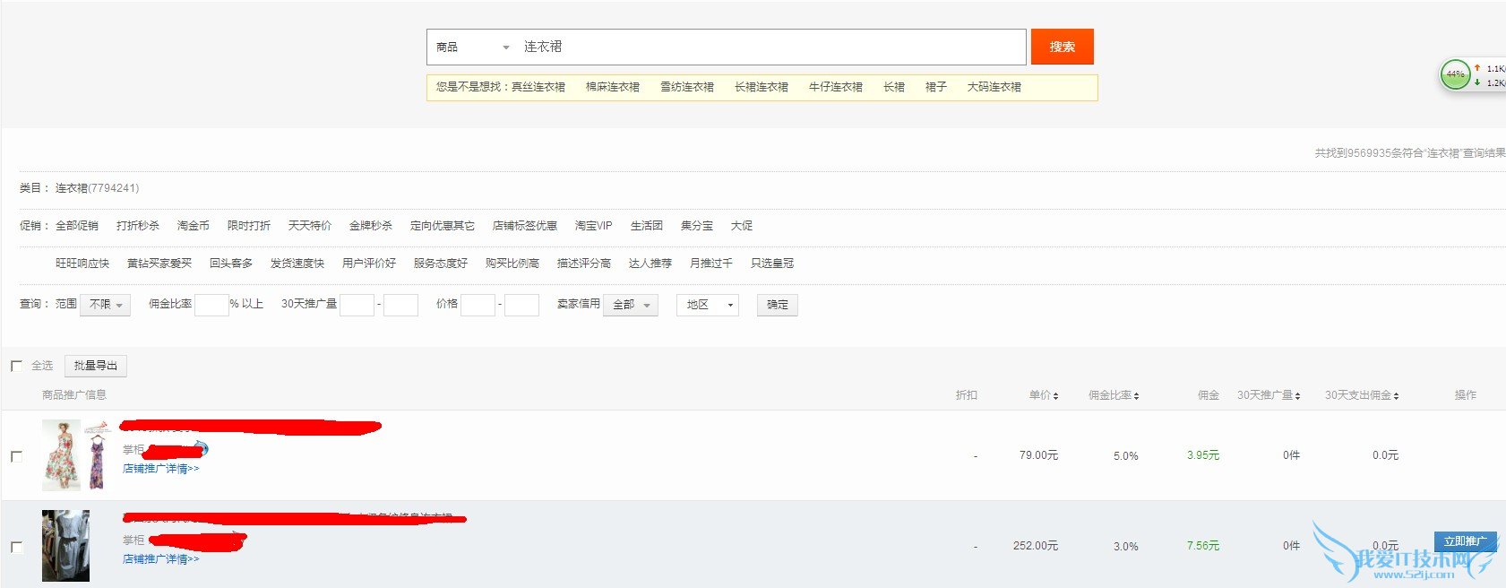Select suggestion 大码连衣裙
Screen dimensions: 1506x588
click(994, 87)
